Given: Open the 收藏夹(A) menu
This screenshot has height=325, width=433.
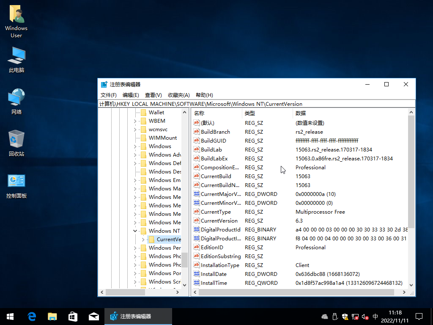Looking at the screenshot, I should pyautogui.click(x=179, y=95).
